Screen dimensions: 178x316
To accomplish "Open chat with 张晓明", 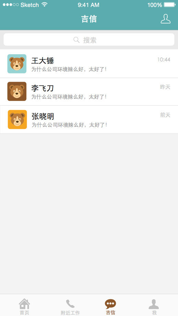I will (x=89, y=119).
